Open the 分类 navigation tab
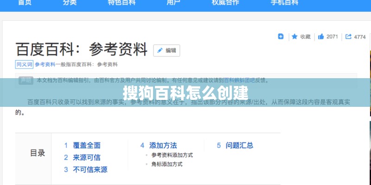Viewport: 371px width, 185px height. [70, 3]
